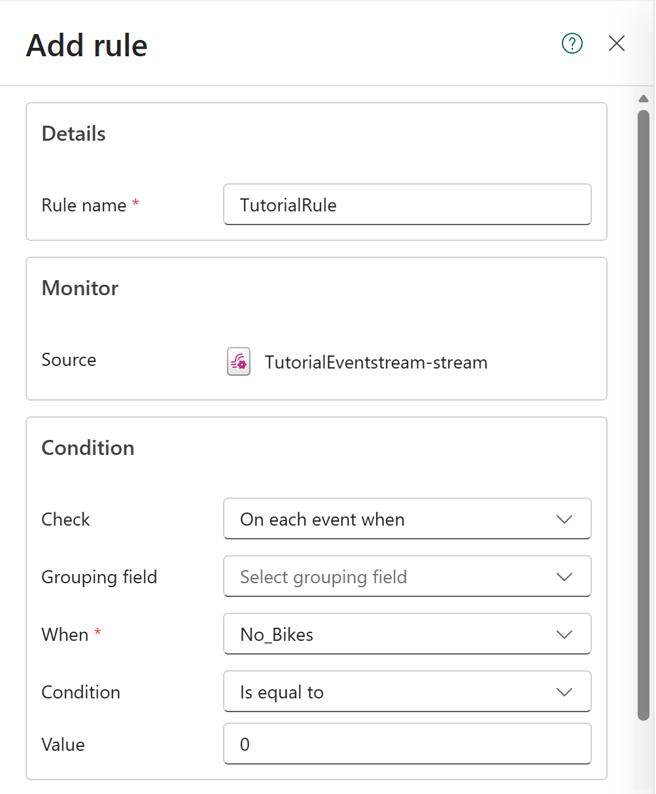
Task: Click the chevron on the Check dropdown
Action: coord(564,519)
